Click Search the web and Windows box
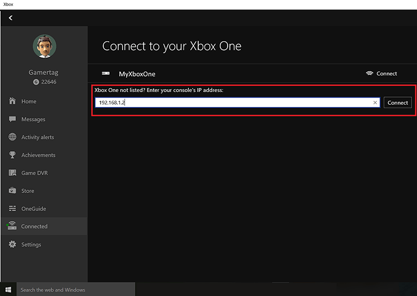Viewport: 417px width, 296px height. pos(76,289)
